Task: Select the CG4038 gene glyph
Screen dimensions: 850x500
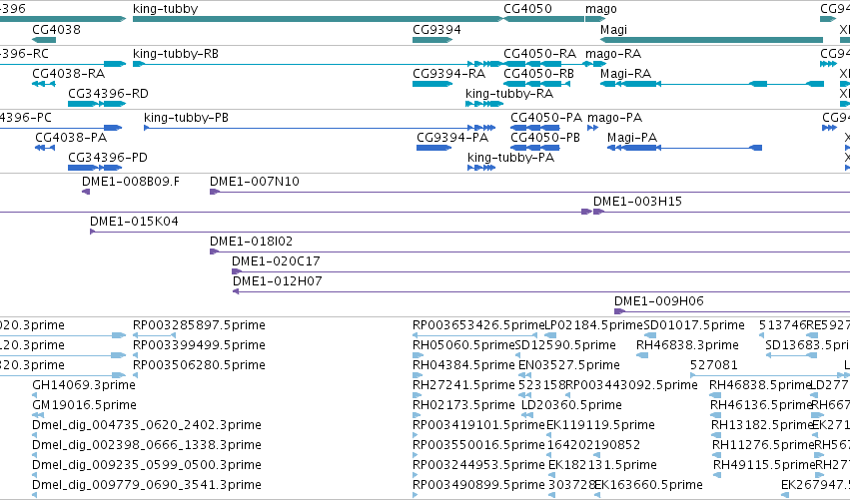Action: click(44, 40)
